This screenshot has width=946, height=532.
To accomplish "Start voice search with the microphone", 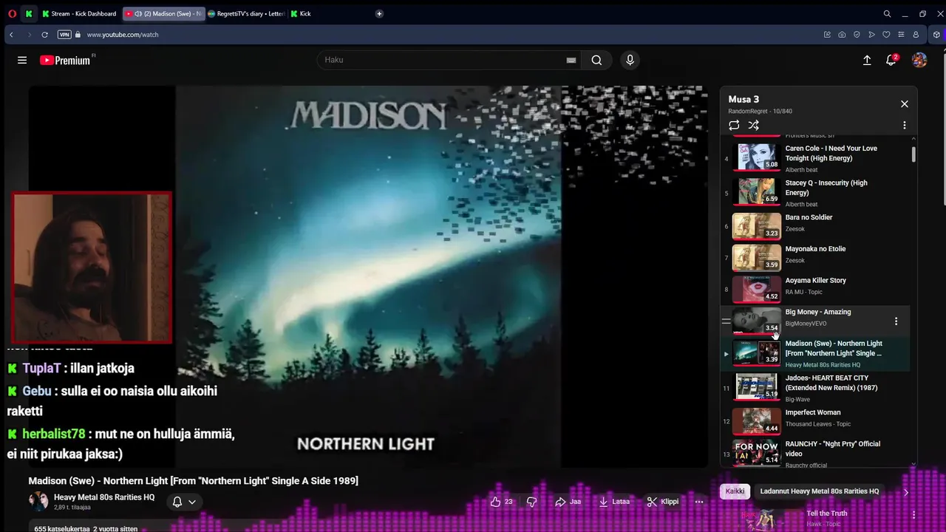I will 630,61.
